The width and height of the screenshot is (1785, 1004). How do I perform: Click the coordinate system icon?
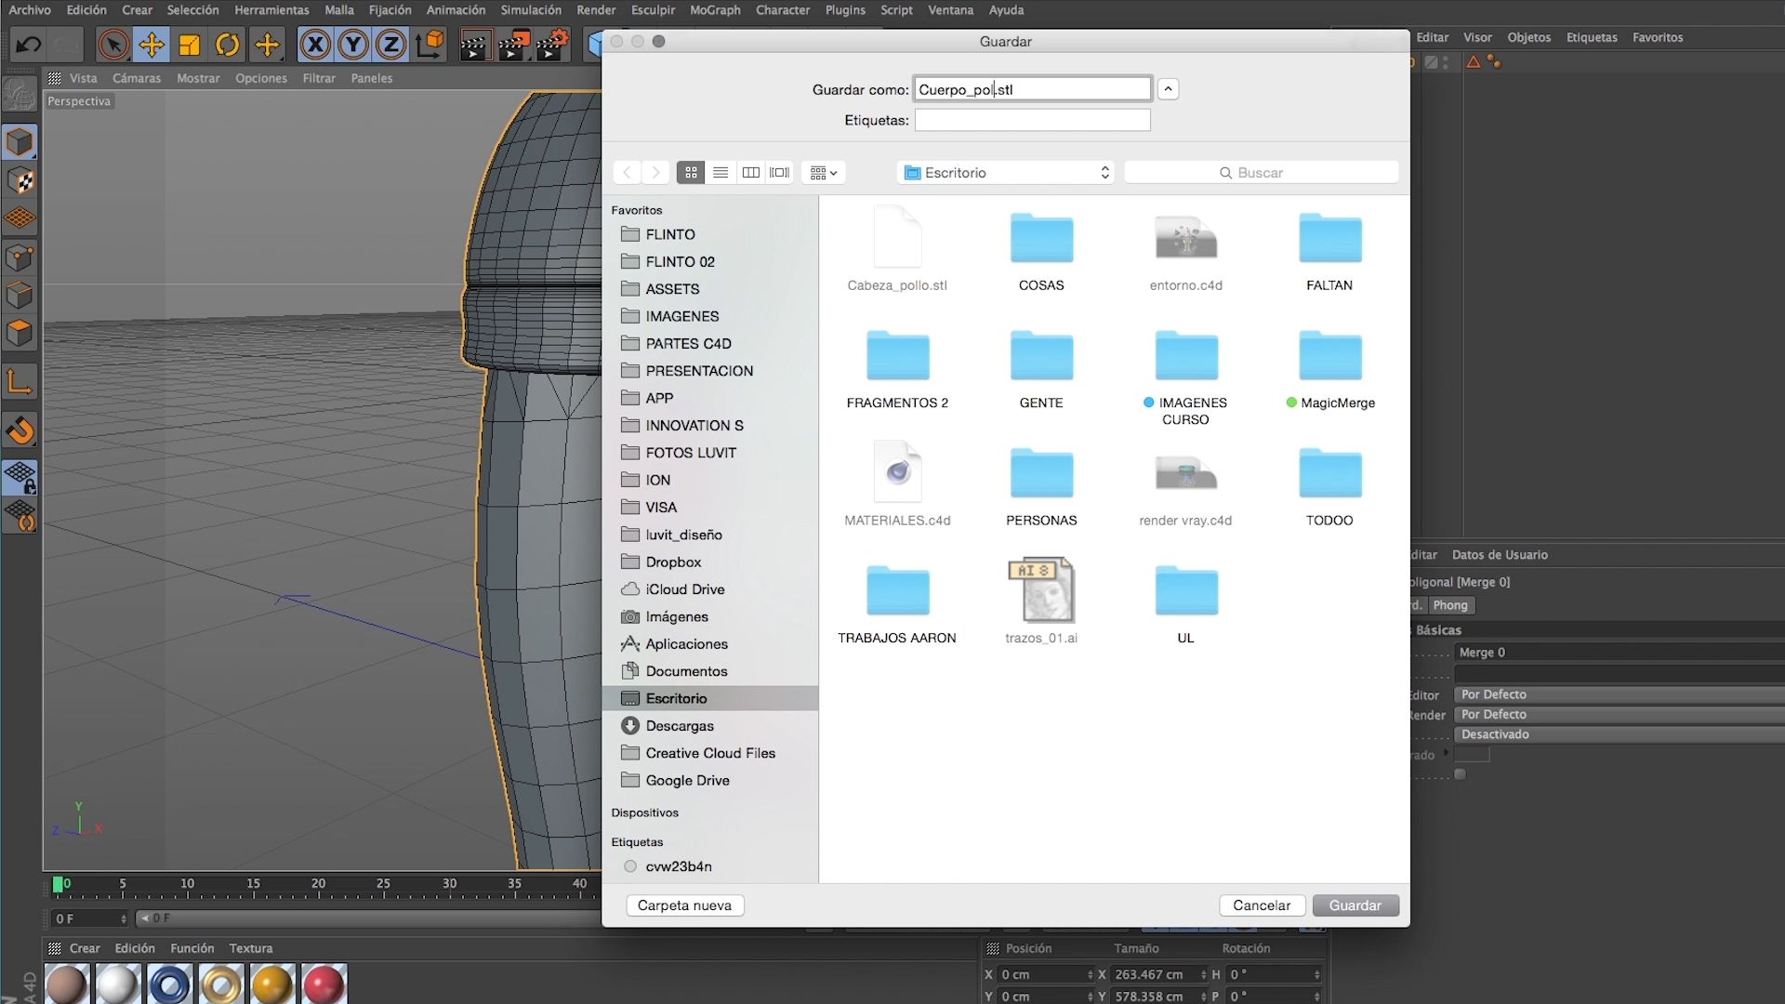click(x=430, y=44)
